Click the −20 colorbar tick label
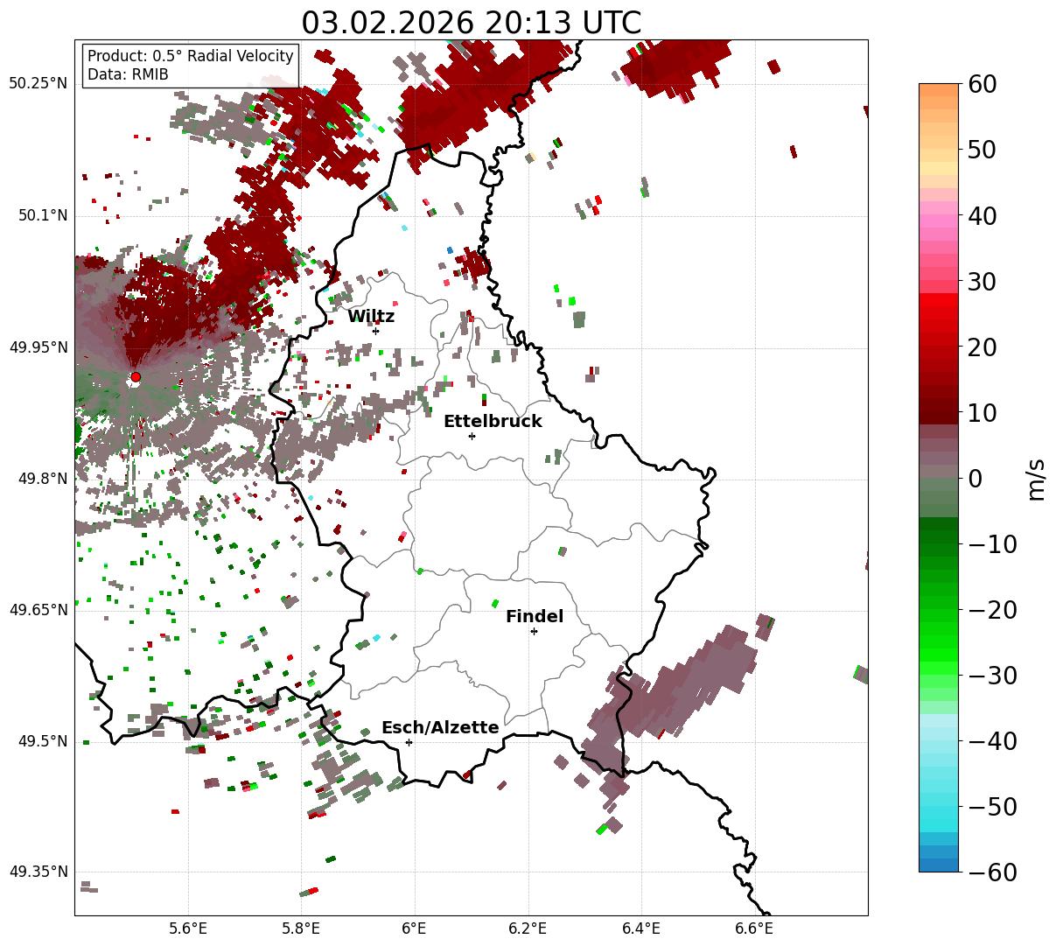 pyautogui.click(x=992, y=609)
